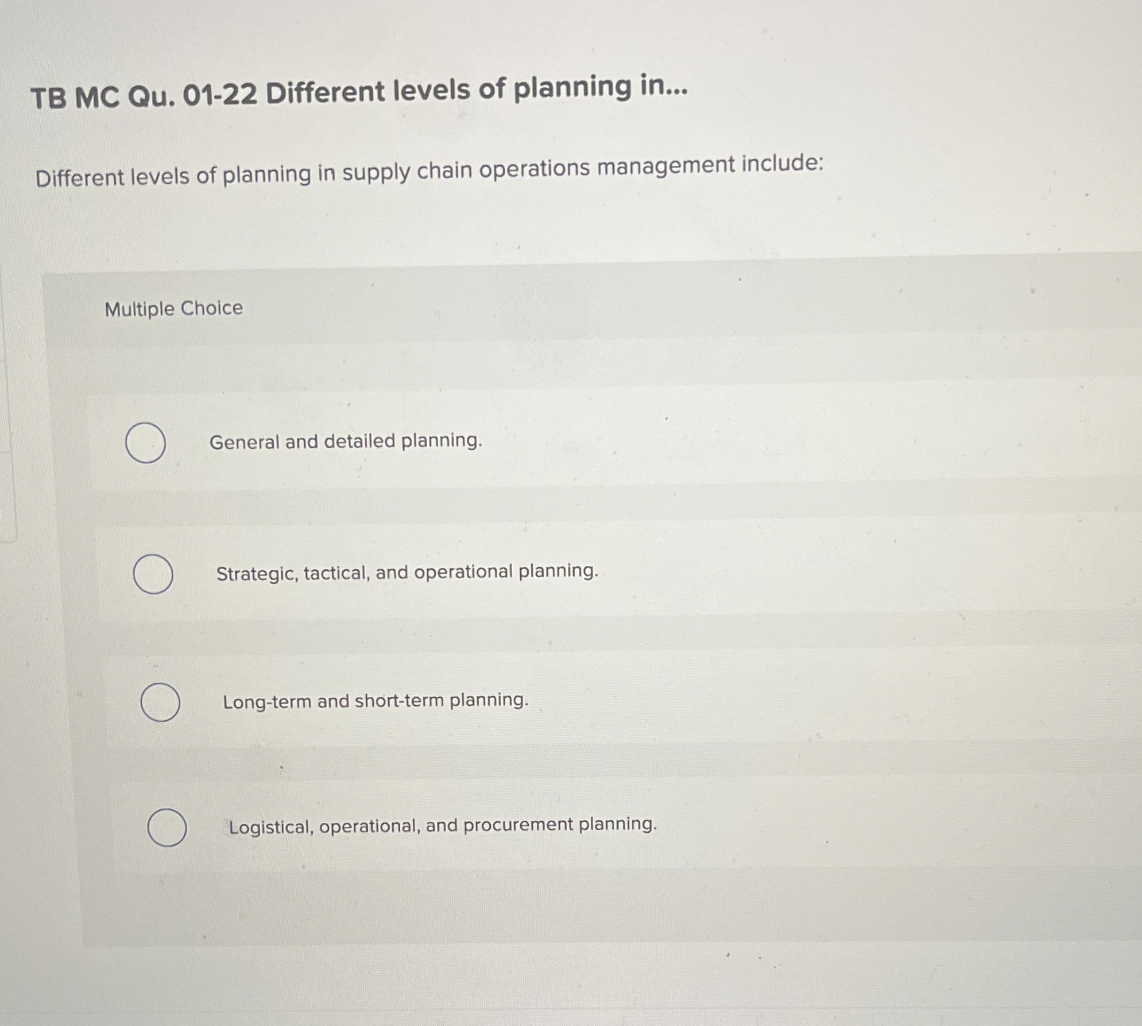
Task: Click the fourth answer option row
Action: click(x=517, y=827)
